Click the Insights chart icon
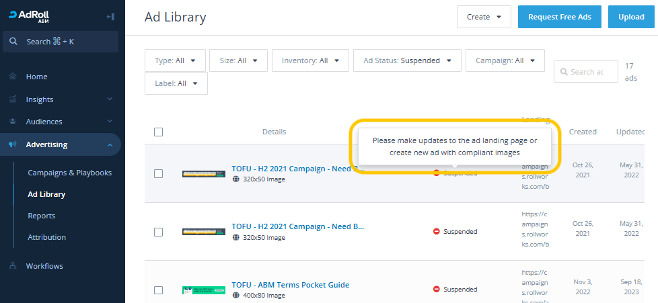 pyautogui.click(x=13, y=99)
